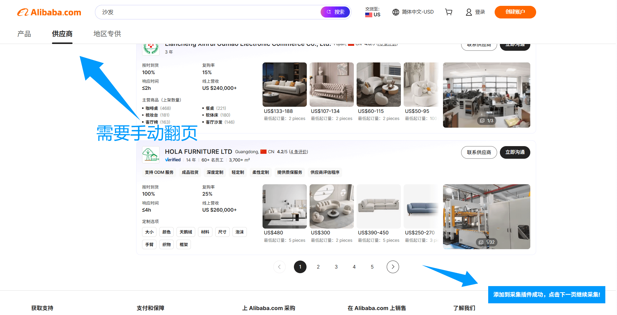The width and height of the screenshot is (617, 315).
Task: Select the 框架 customization option
Action: [x=184, y=245]
